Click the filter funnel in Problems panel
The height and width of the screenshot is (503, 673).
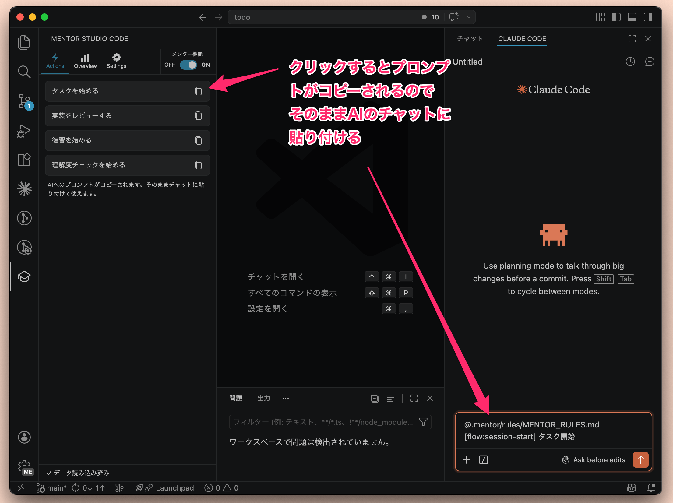[423, 422]
